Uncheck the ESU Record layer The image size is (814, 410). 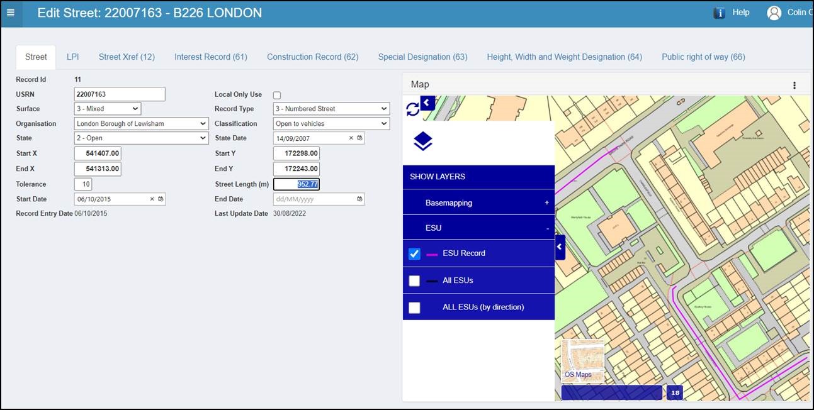click(414, 253)
